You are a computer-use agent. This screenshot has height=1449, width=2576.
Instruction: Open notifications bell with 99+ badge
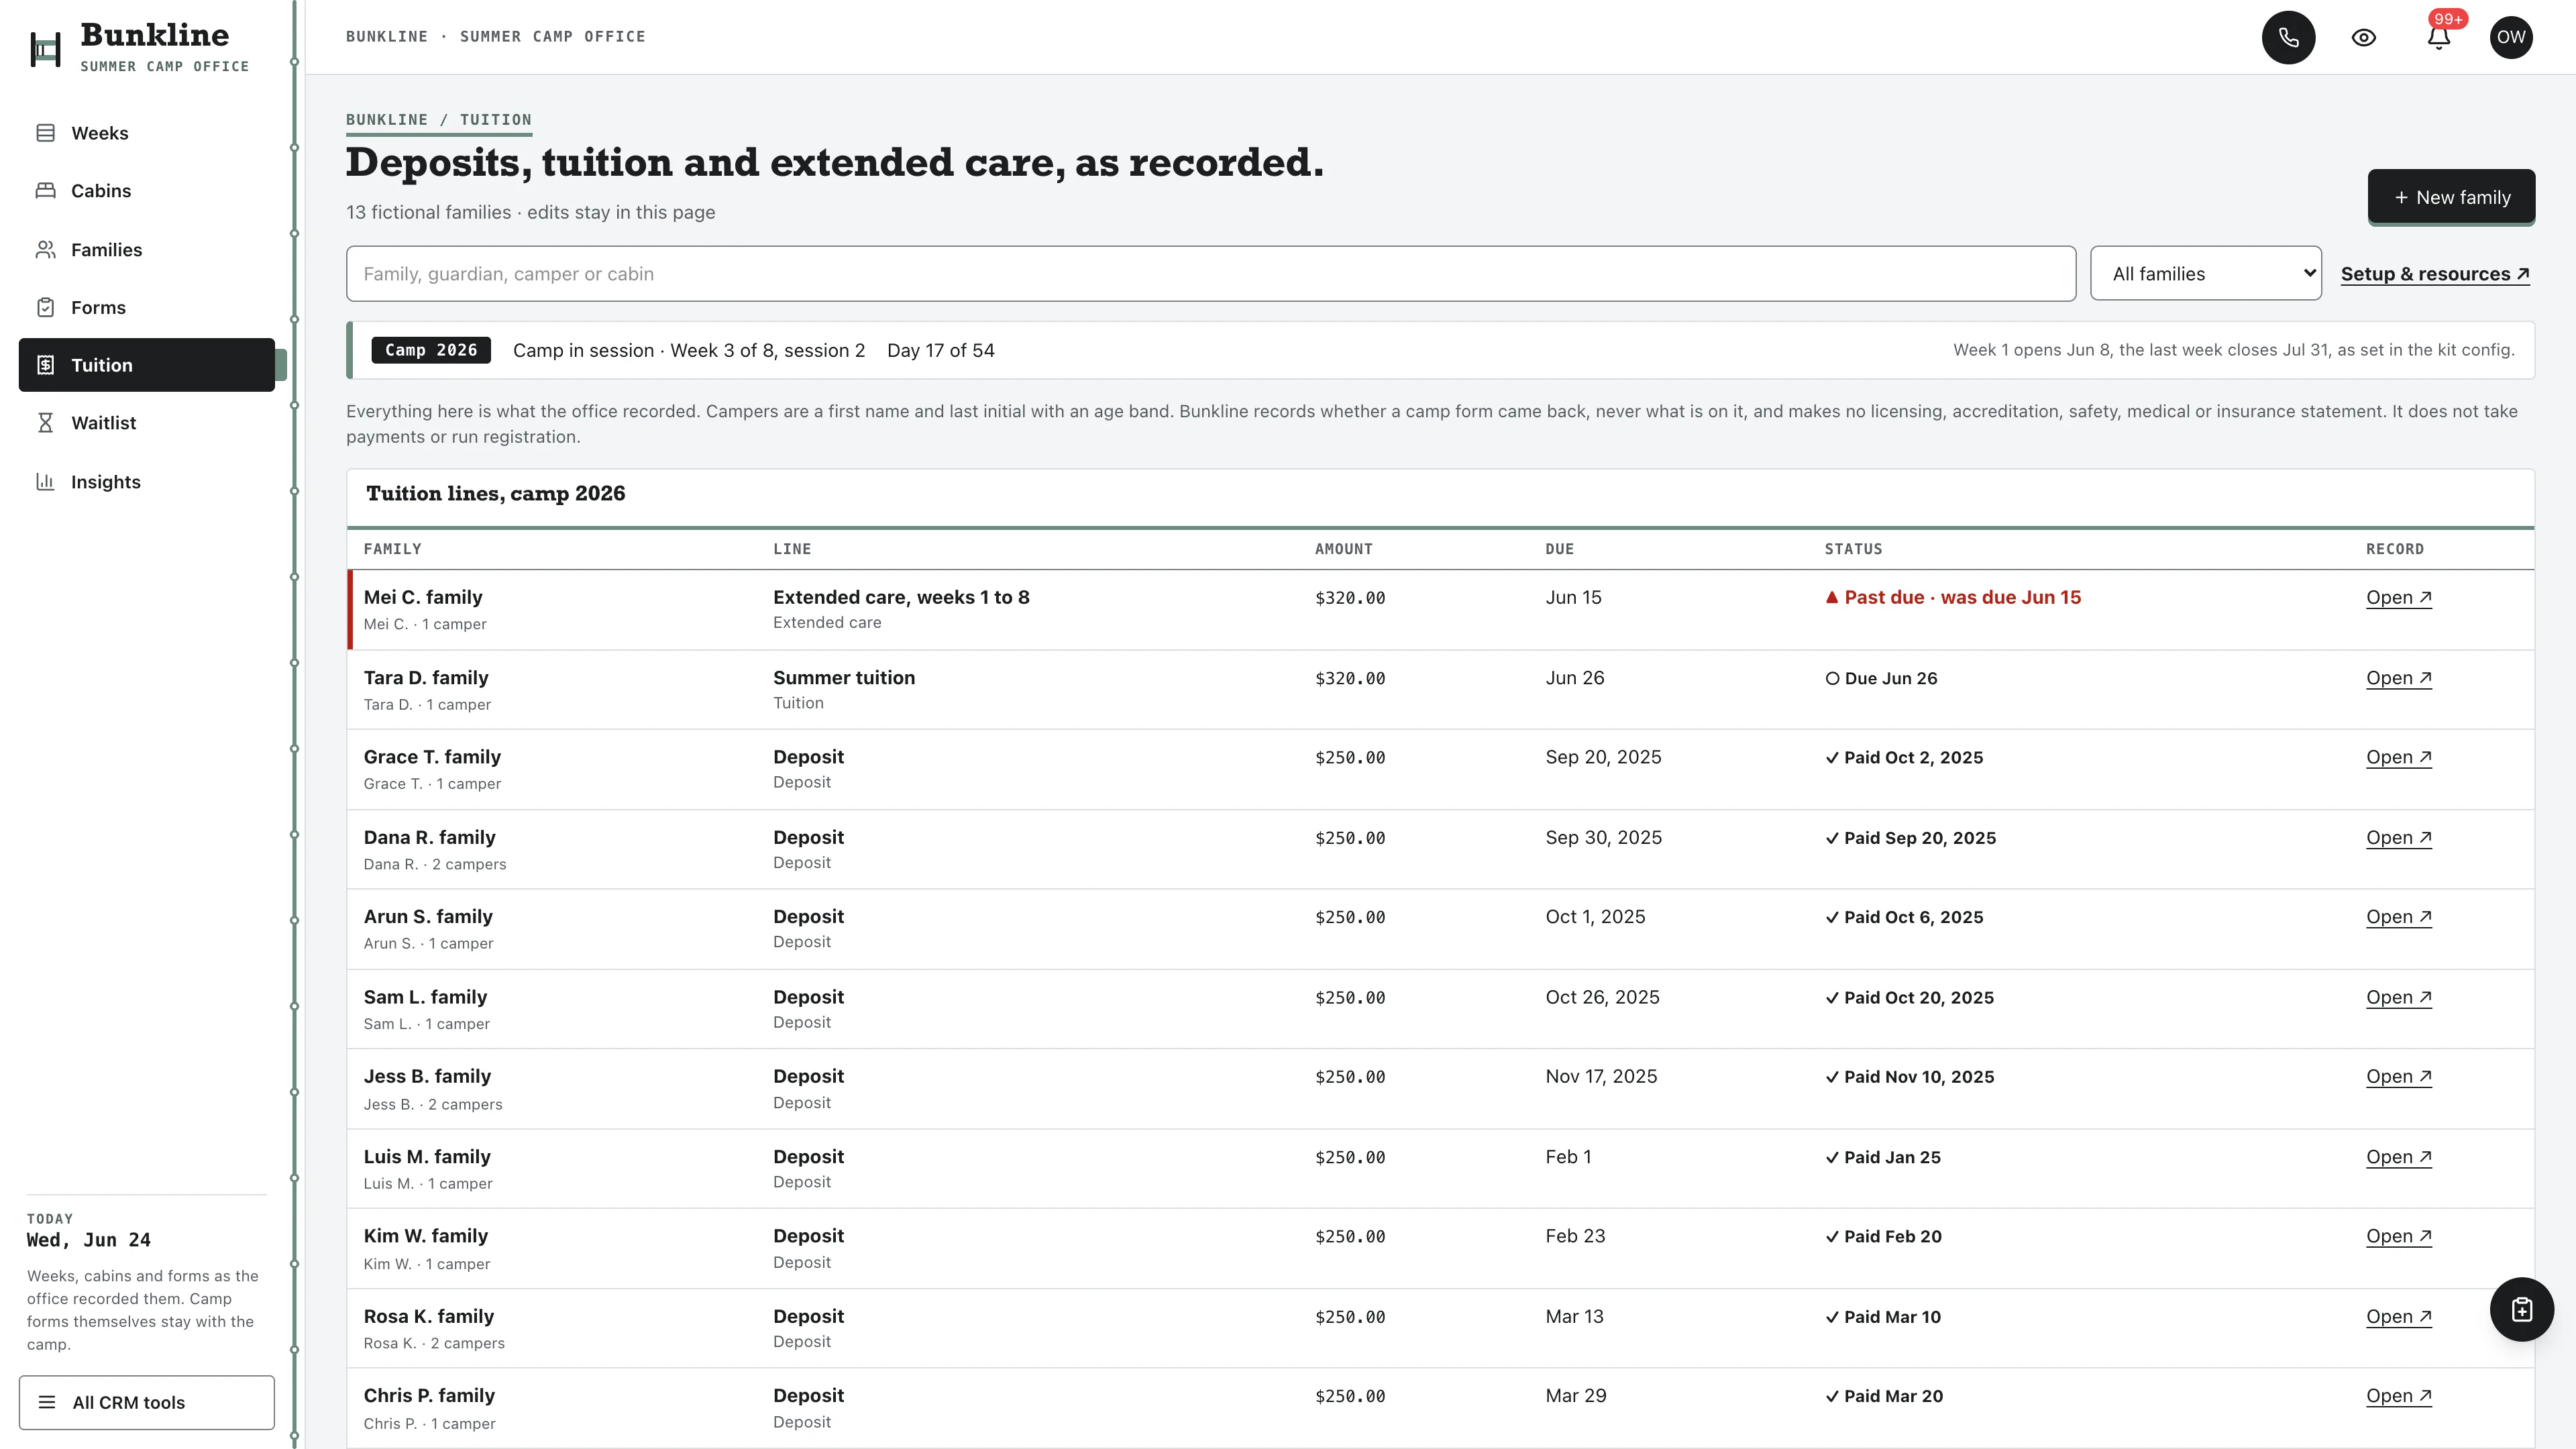pyautogui.click(x=2439, y=38)
